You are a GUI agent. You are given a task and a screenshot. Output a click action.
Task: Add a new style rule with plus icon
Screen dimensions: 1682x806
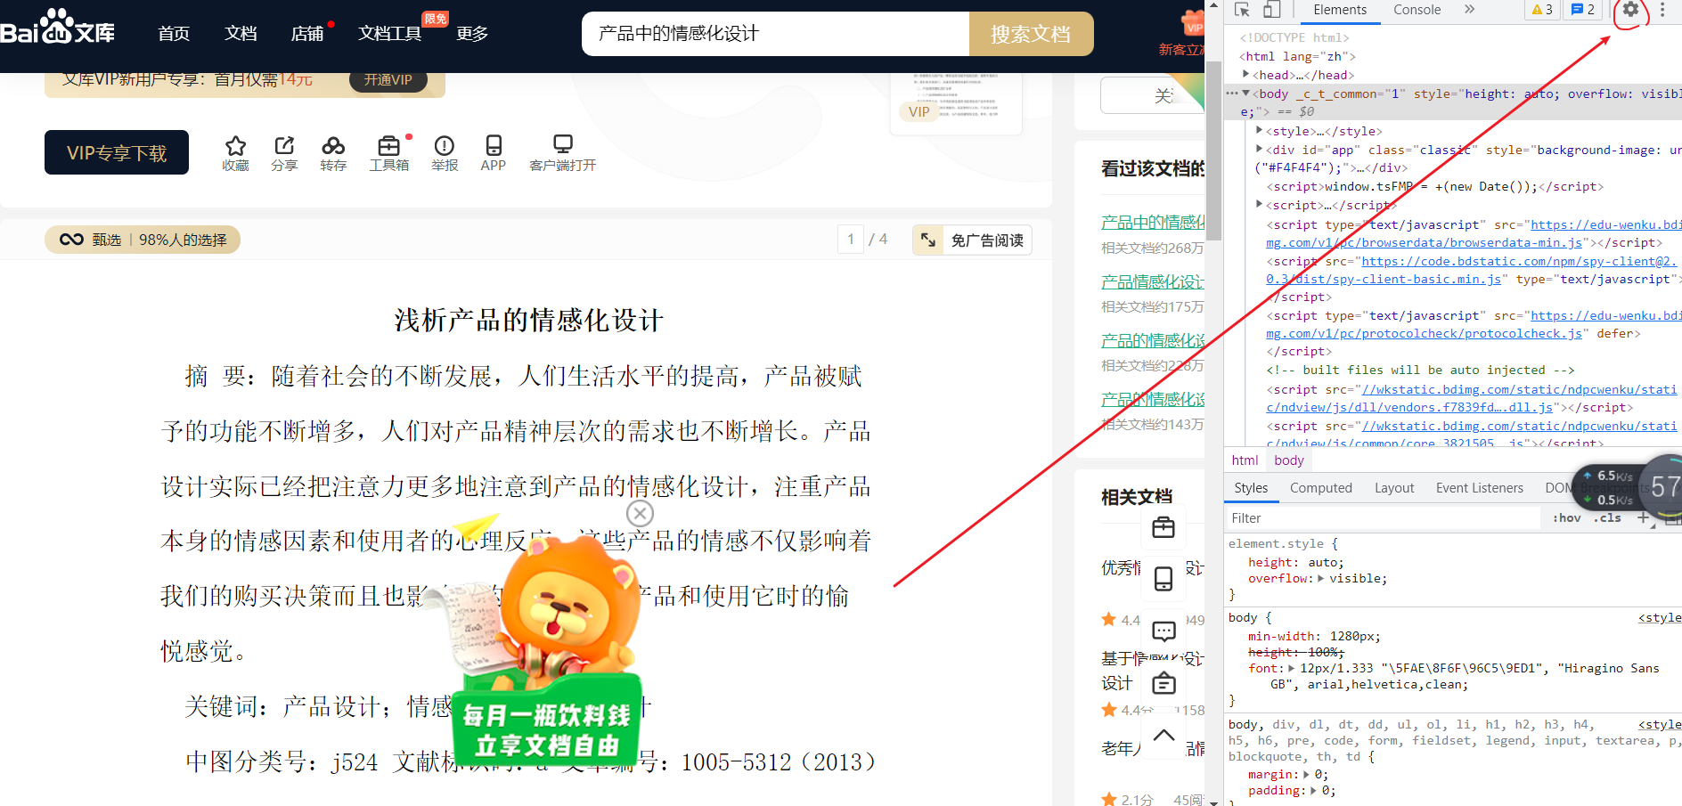[1643, 518]
